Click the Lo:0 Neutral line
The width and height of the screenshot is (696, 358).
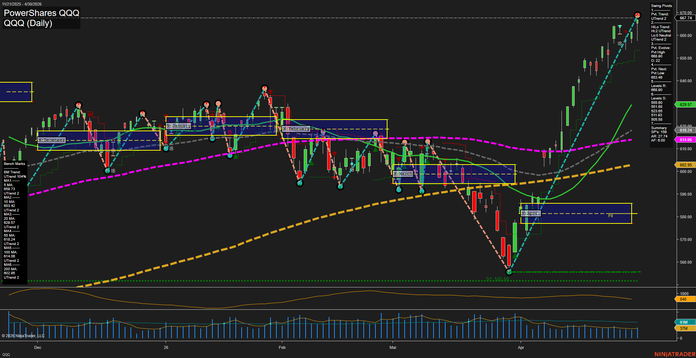661,35
